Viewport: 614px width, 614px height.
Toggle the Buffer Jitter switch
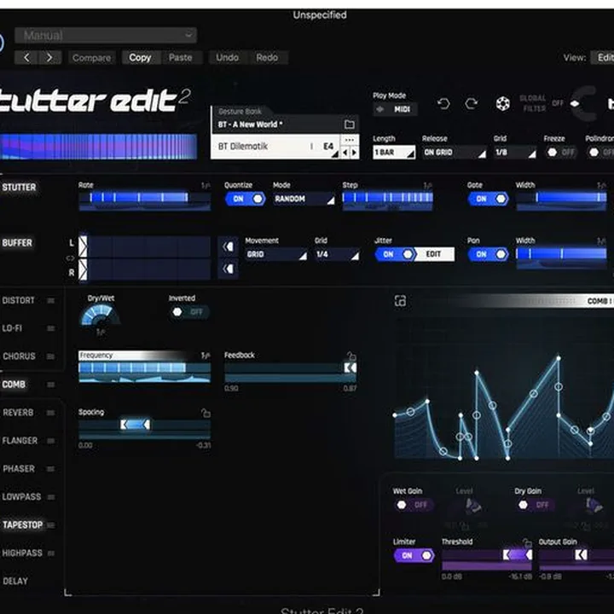tap(395, 254)
